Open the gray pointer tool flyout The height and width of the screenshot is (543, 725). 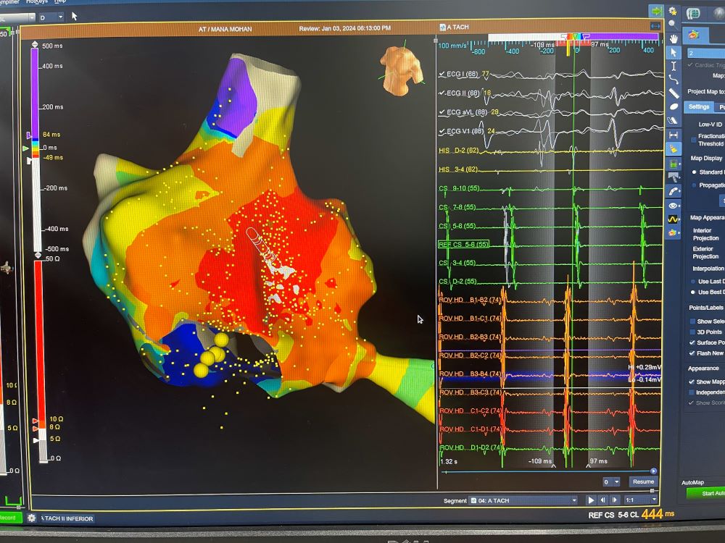(674, 177)
